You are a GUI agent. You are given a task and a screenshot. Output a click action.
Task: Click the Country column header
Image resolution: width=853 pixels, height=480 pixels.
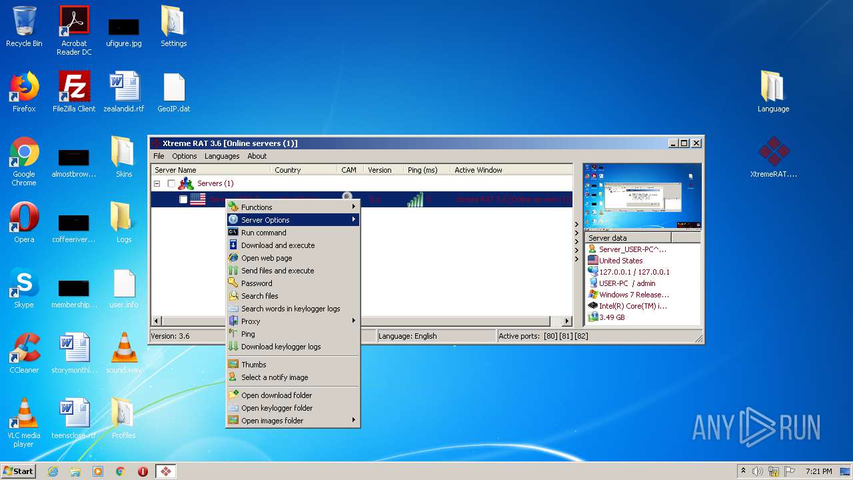304,170
